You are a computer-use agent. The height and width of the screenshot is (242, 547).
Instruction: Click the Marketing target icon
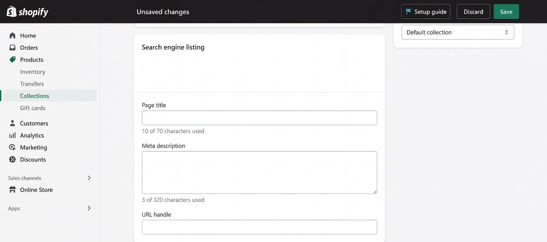[x=12, y=147]
